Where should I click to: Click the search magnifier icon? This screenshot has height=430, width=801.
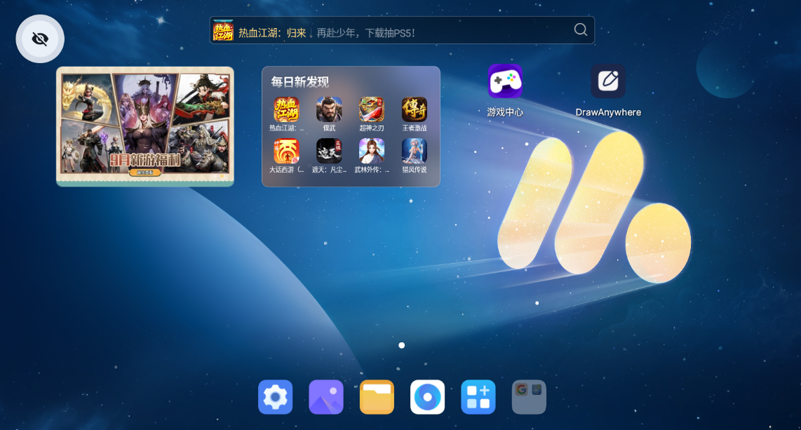(x=580, y=29)
